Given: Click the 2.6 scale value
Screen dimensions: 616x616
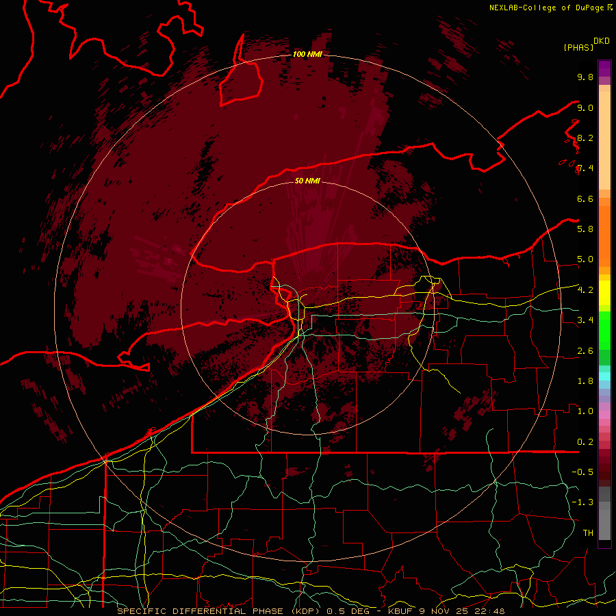Looking at the screenshot, I should pos(585,351).
